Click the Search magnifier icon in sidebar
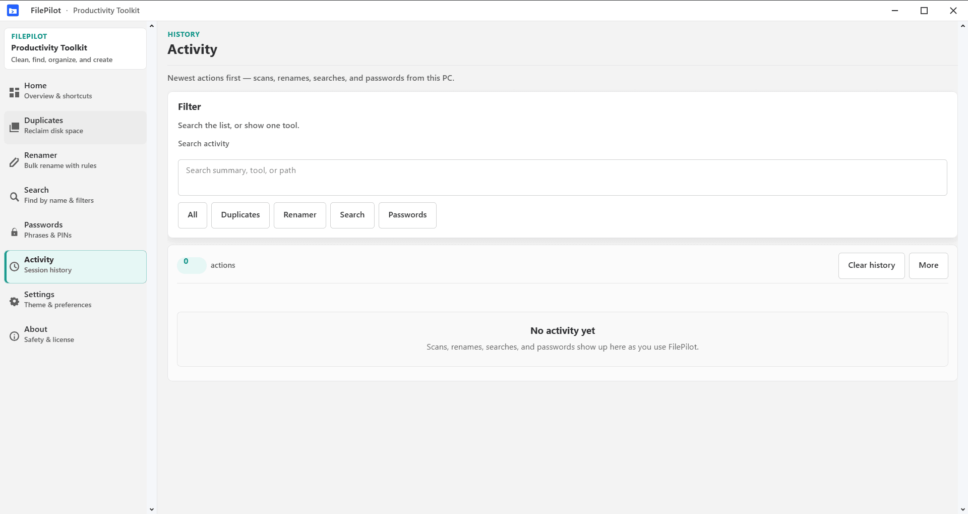The image size is (968, 514). pyautogui.click(x=14, y=197)
